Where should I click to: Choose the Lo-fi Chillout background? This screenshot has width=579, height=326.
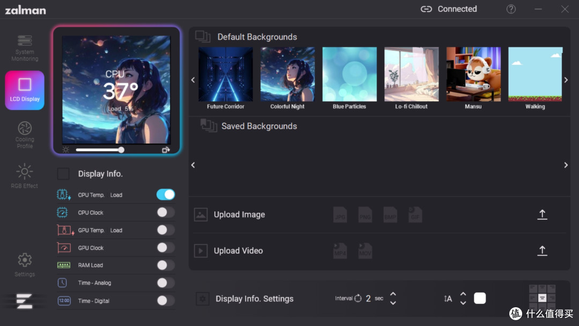click(411, 74)
